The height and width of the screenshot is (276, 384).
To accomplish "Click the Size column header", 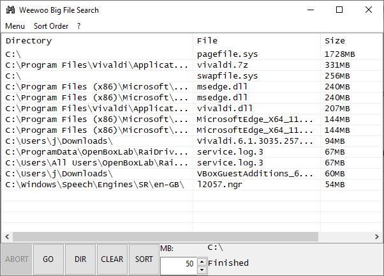I will coord(351,41).
